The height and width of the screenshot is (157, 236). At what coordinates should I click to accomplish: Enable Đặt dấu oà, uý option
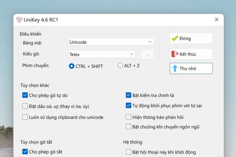pyautogui.click(x=25, y=106)
